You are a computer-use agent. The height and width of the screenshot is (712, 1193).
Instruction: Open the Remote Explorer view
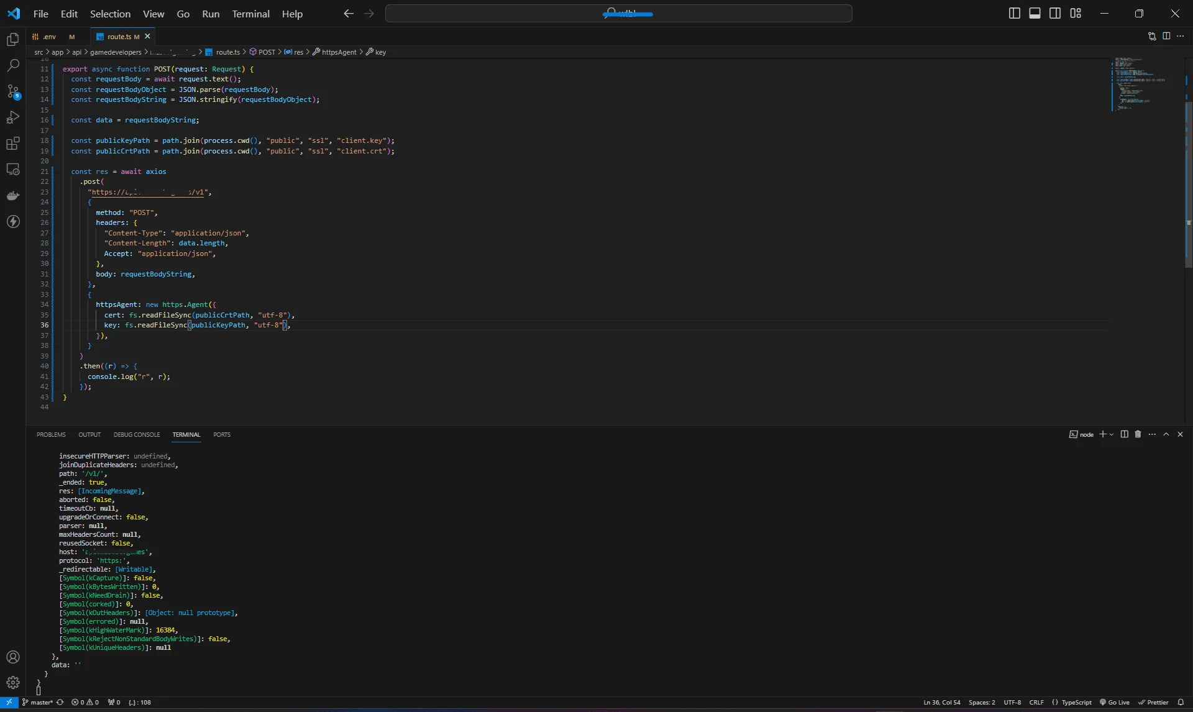pyautogui.click(x=13, y=170)
